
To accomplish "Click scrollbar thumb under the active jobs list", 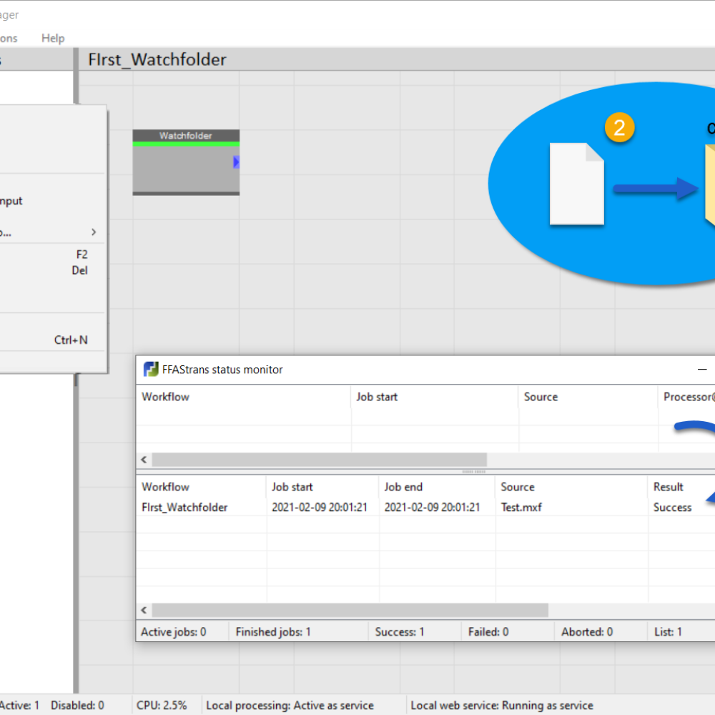I will coord(319,460).
